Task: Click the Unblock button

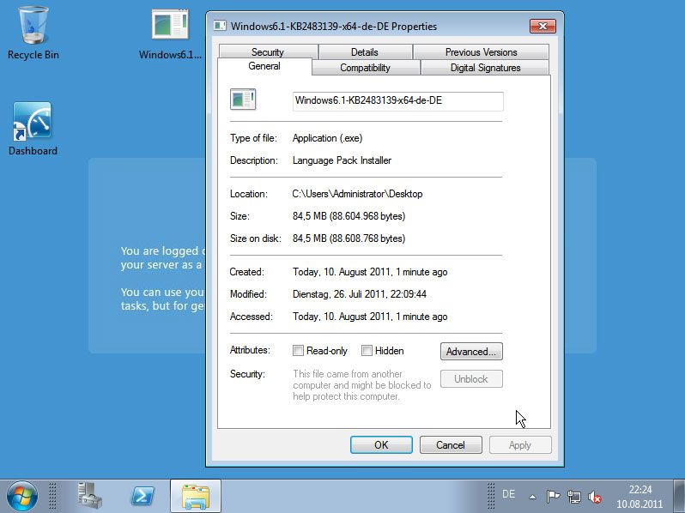Action: point(471,379)
